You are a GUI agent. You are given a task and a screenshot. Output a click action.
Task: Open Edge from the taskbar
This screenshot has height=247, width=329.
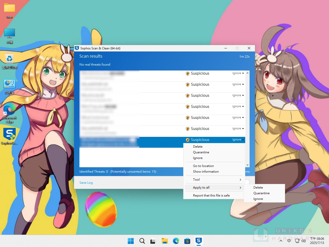point(176,241)
